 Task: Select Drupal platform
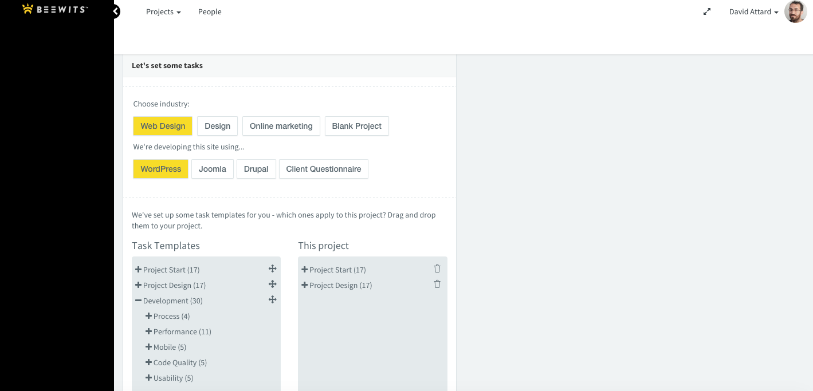256,169
